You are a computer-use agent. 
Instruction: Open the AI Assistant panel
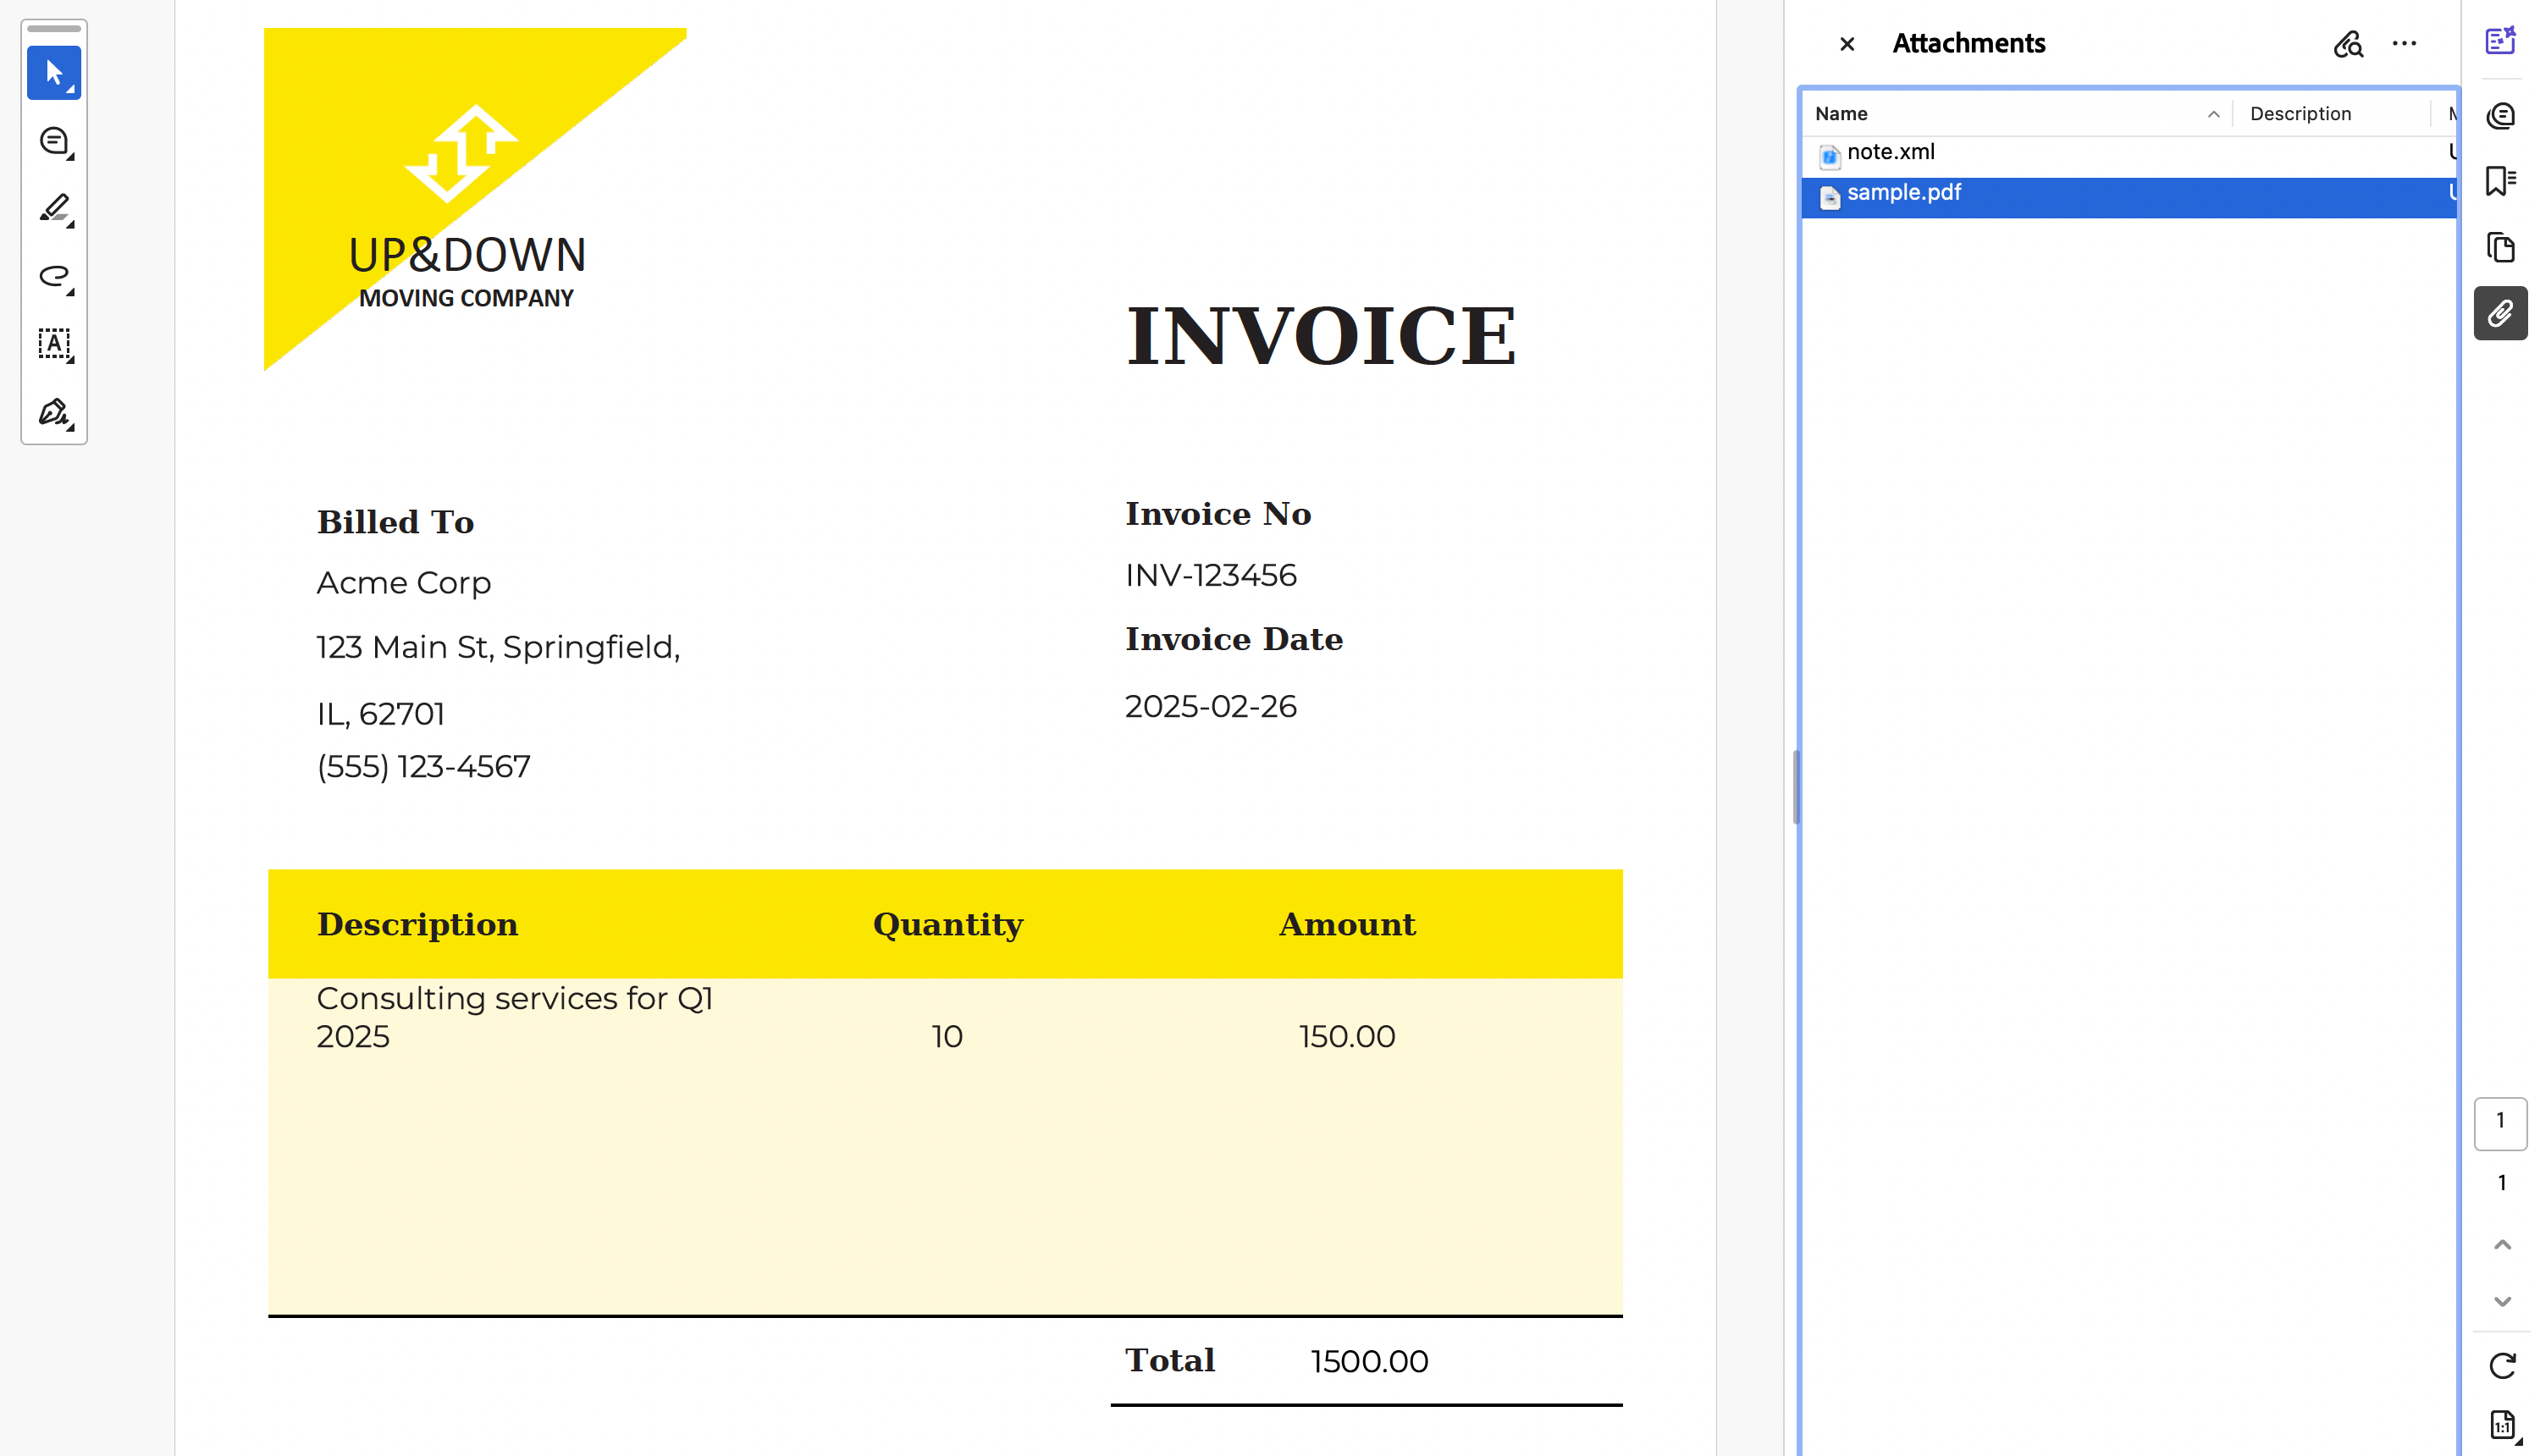[x=2501, y=42]
